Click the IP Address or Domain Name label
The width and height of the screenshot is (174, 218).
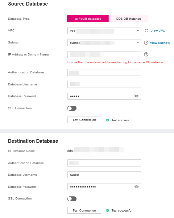[28, 55]
